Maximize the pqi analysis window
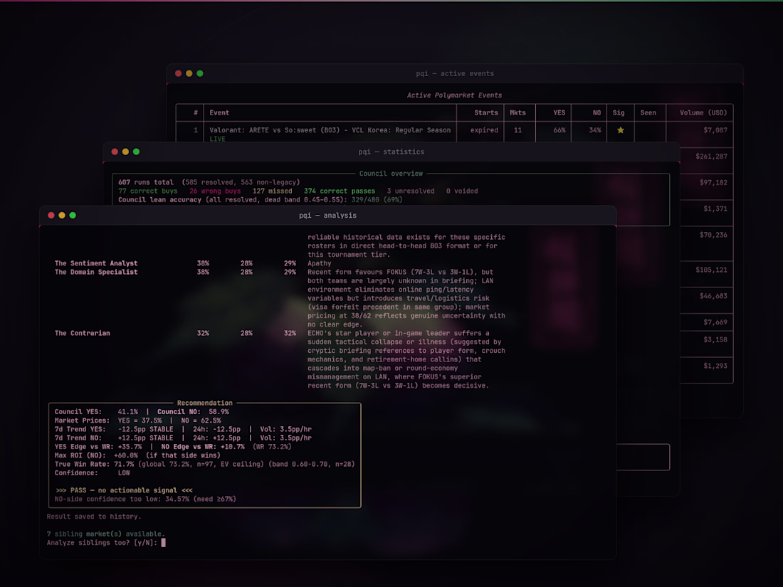The height and width of the screenshot is (587, 783). [73, 215]
